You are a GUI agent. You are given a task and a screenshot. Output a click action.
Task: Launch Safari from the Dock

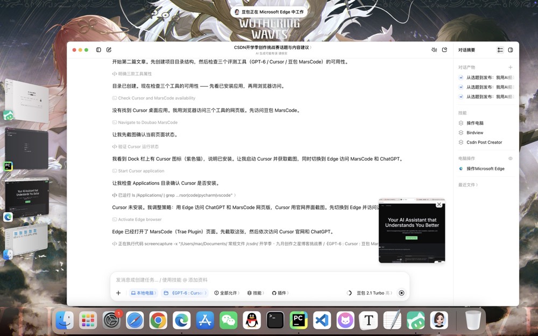(x=135, y=320)
